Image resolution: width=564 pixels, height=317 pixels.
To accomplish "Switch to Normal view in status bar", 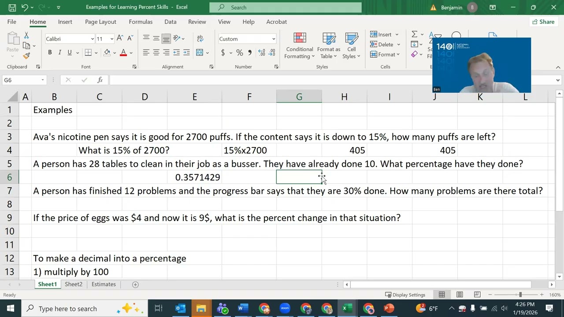I will click(x=442, y=295).
